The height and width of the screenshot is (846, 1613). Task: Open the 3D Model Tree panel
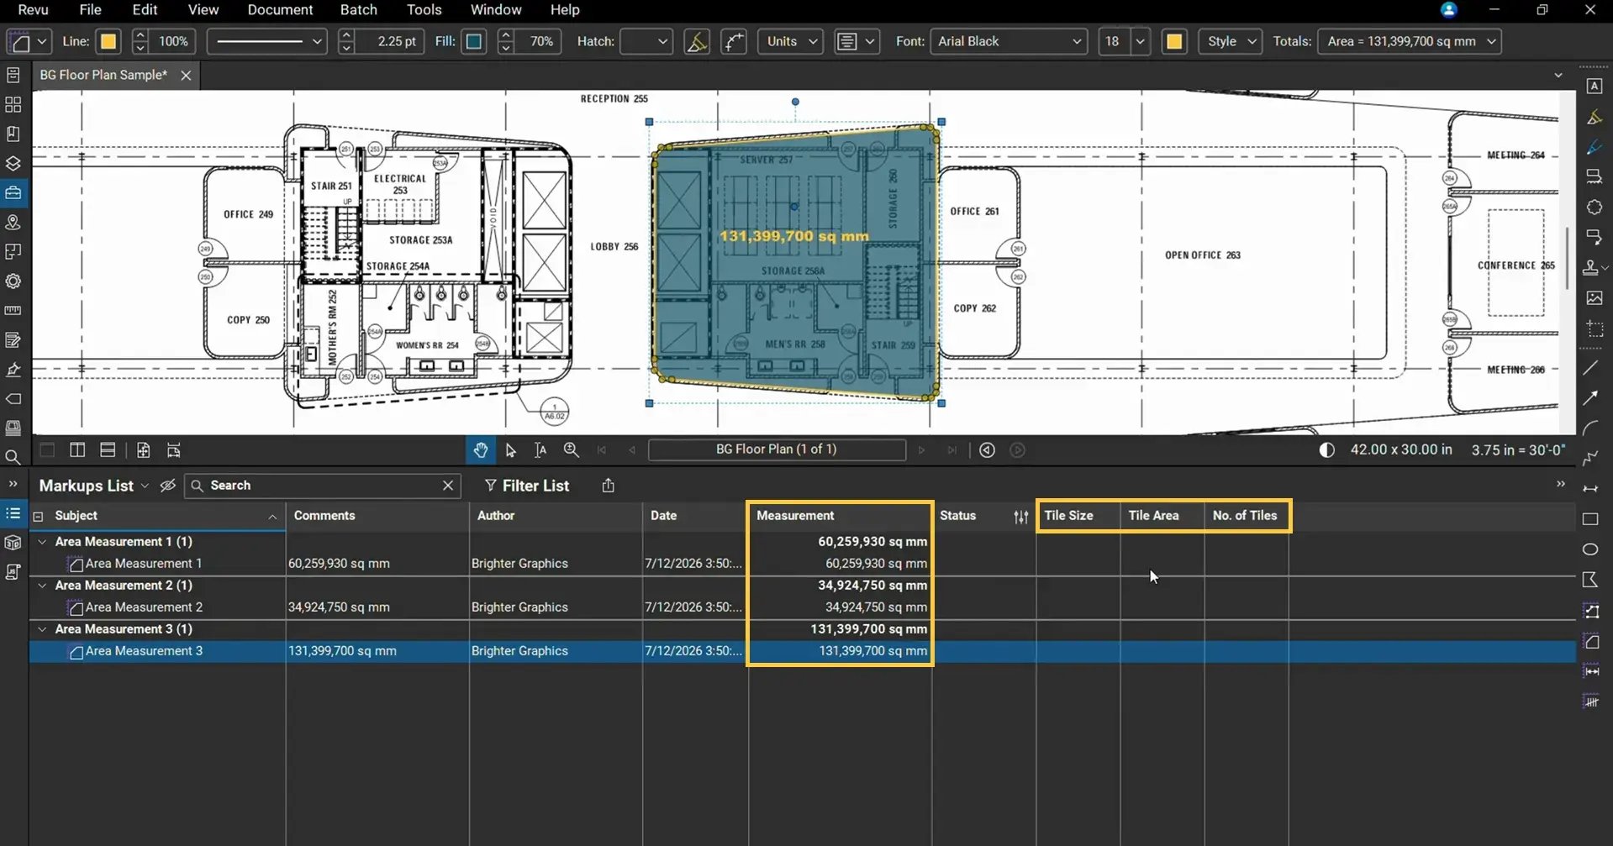[x=13, y=543]
